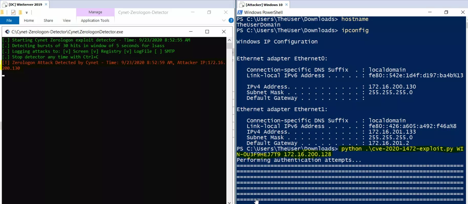The height and width of the screenshot is (204, 468).
Task: Expand the File Explorer ribbon chevron
Action: [x=224, y=20]
